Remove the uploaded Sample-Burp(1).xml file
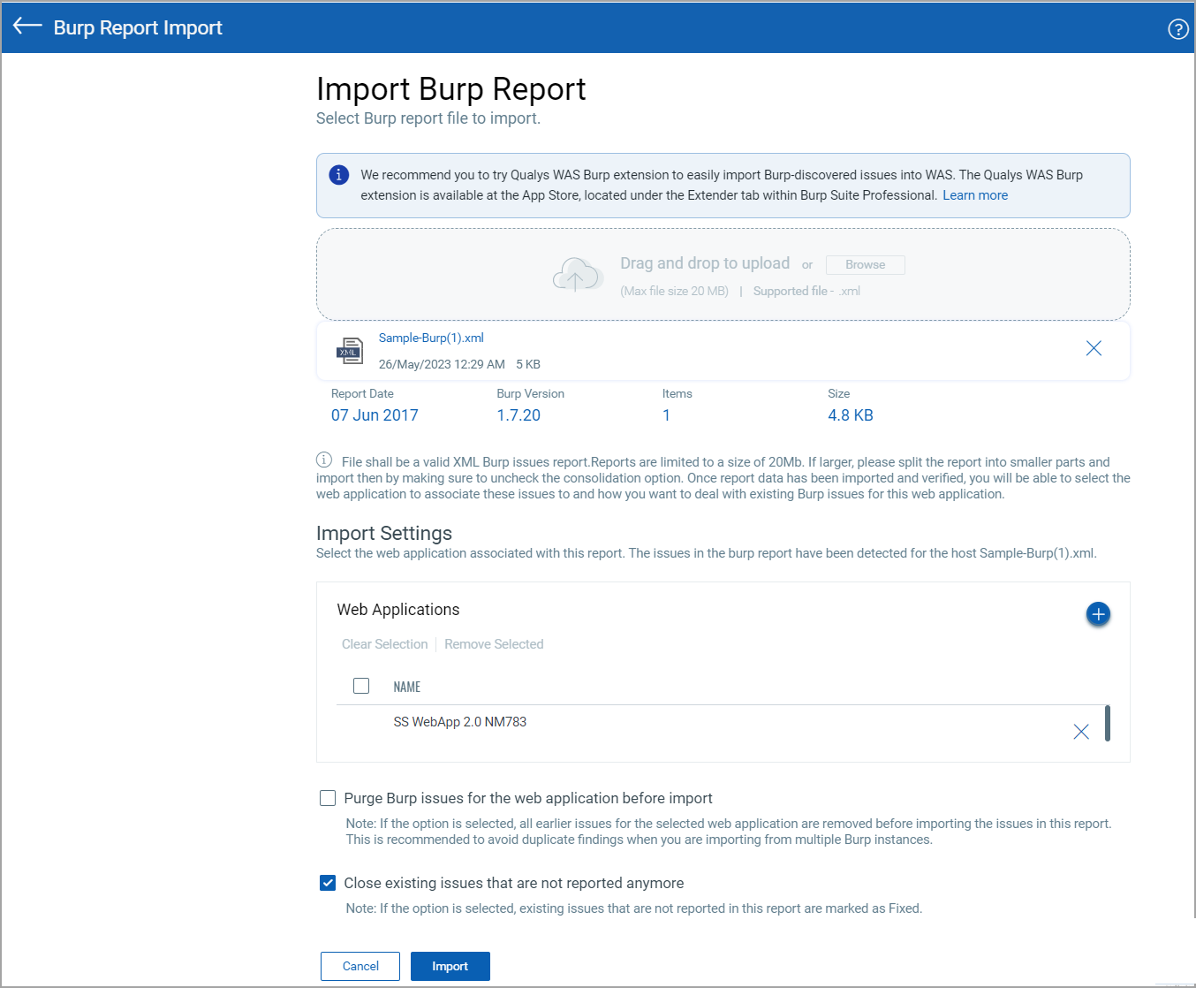Image resolution: width=1196 pixels, height=988 pixels. (x=1094, y=348)
